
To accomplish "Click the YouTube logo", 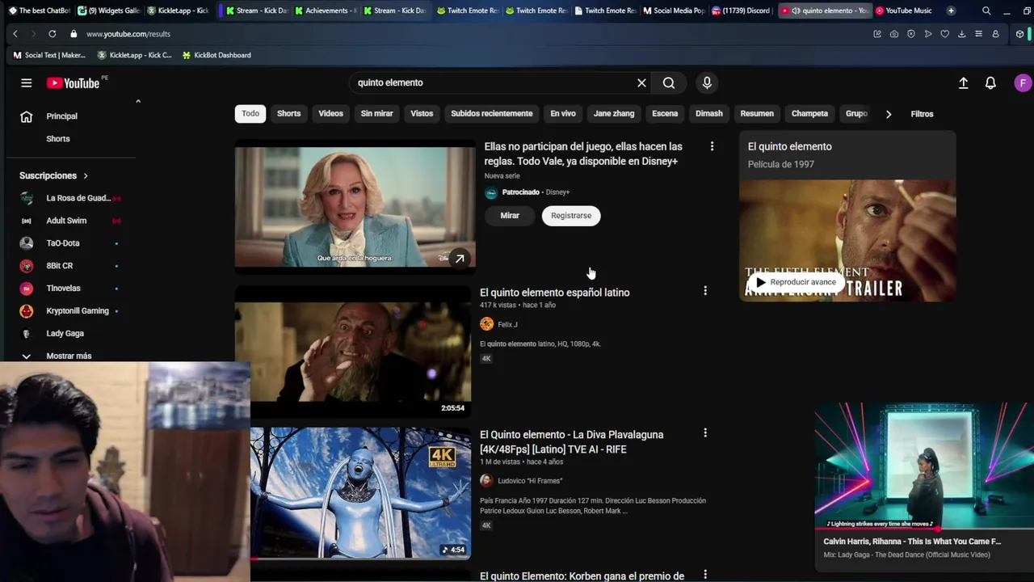I will coord(73,82).
